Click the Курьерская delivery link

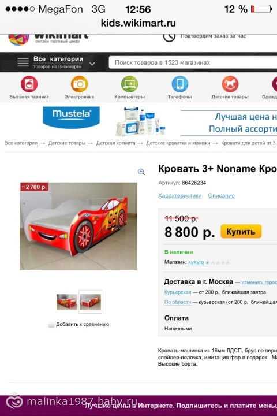(178, 292)
